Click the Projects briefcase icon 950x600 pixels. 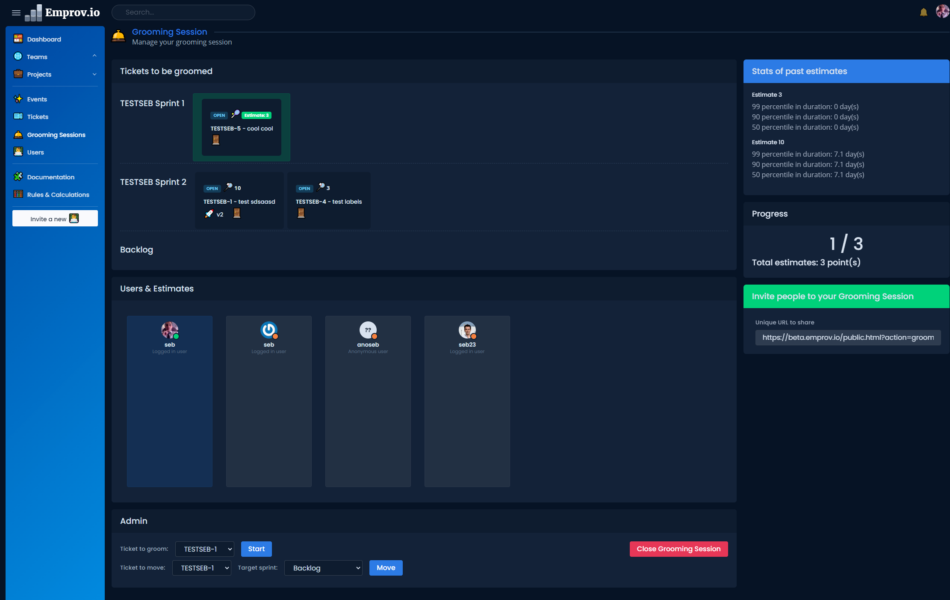[x=18, y=74]
